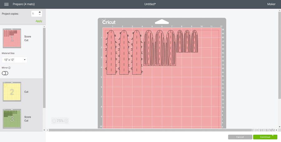
Task: Click the Mirror info icon
Action: 9,68
